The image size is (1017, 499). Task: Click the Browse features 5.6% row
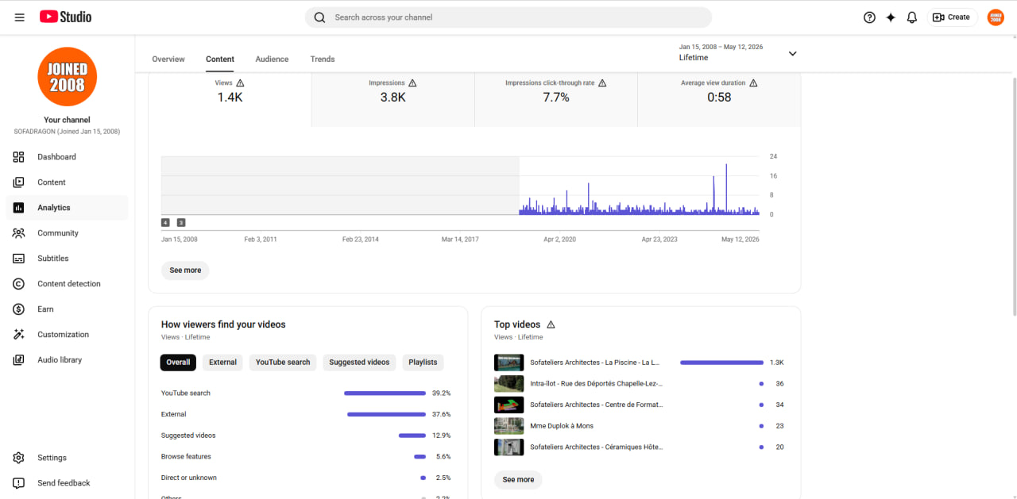click(x=306, y=457)
